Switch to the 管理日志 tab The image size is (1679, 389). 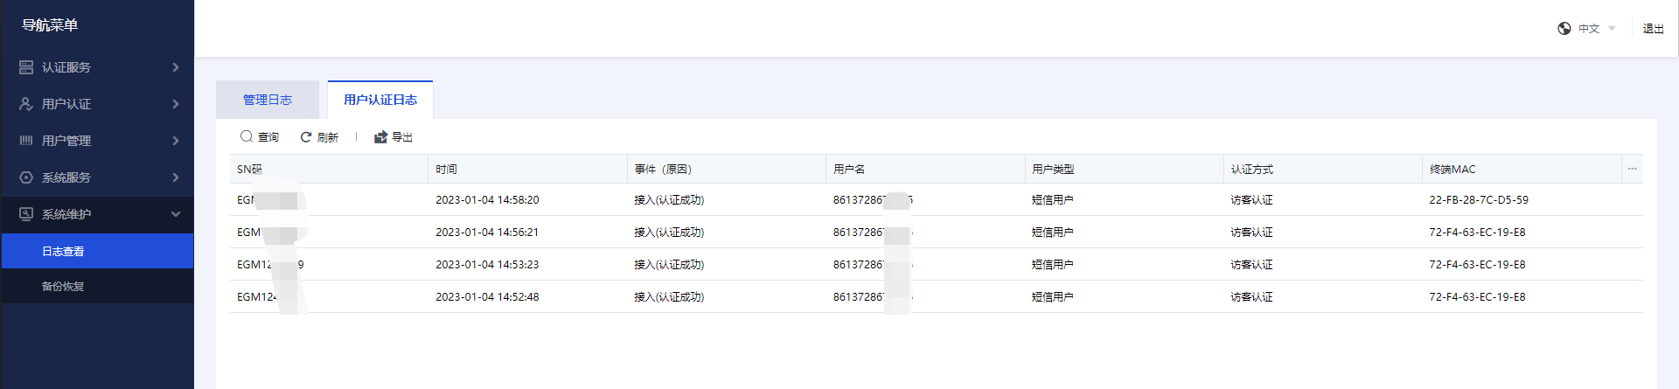(x=268, y=100)
